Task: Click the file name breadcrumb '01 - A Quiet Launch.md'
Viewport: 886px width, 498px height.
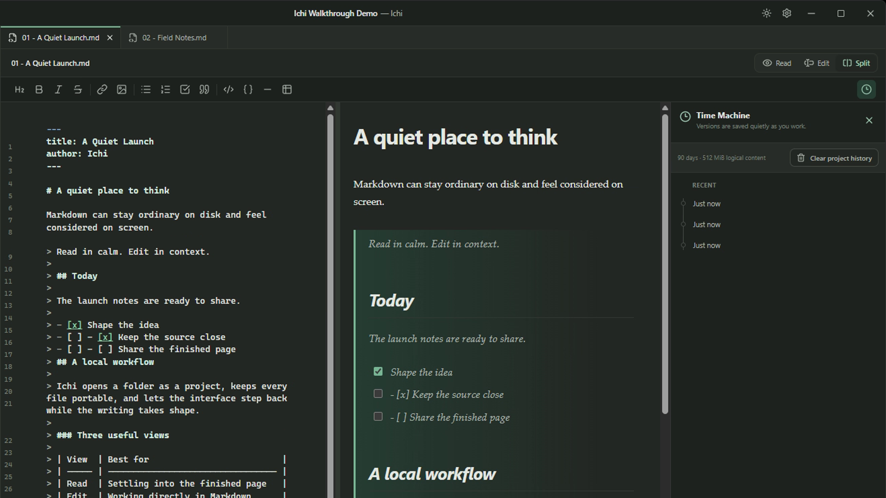Action: (50, 63)
